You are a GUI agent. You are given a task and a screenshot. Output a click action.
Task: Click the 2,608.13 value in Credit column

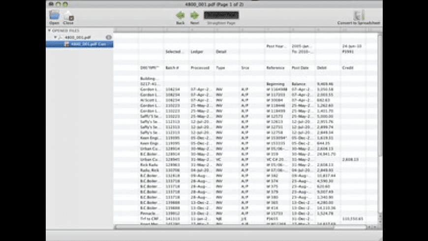click(350, 159)
